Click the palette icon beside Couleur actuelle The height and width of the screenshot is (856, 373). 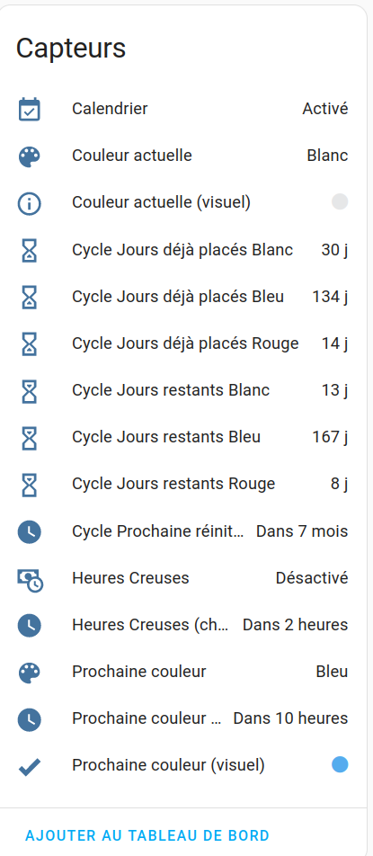[x=30, y=156]
